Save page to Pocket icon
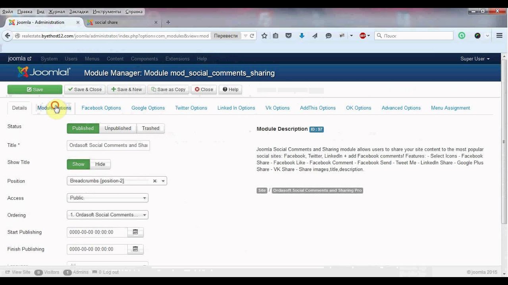The image size is (508, 285). click(x=289, y=36)
